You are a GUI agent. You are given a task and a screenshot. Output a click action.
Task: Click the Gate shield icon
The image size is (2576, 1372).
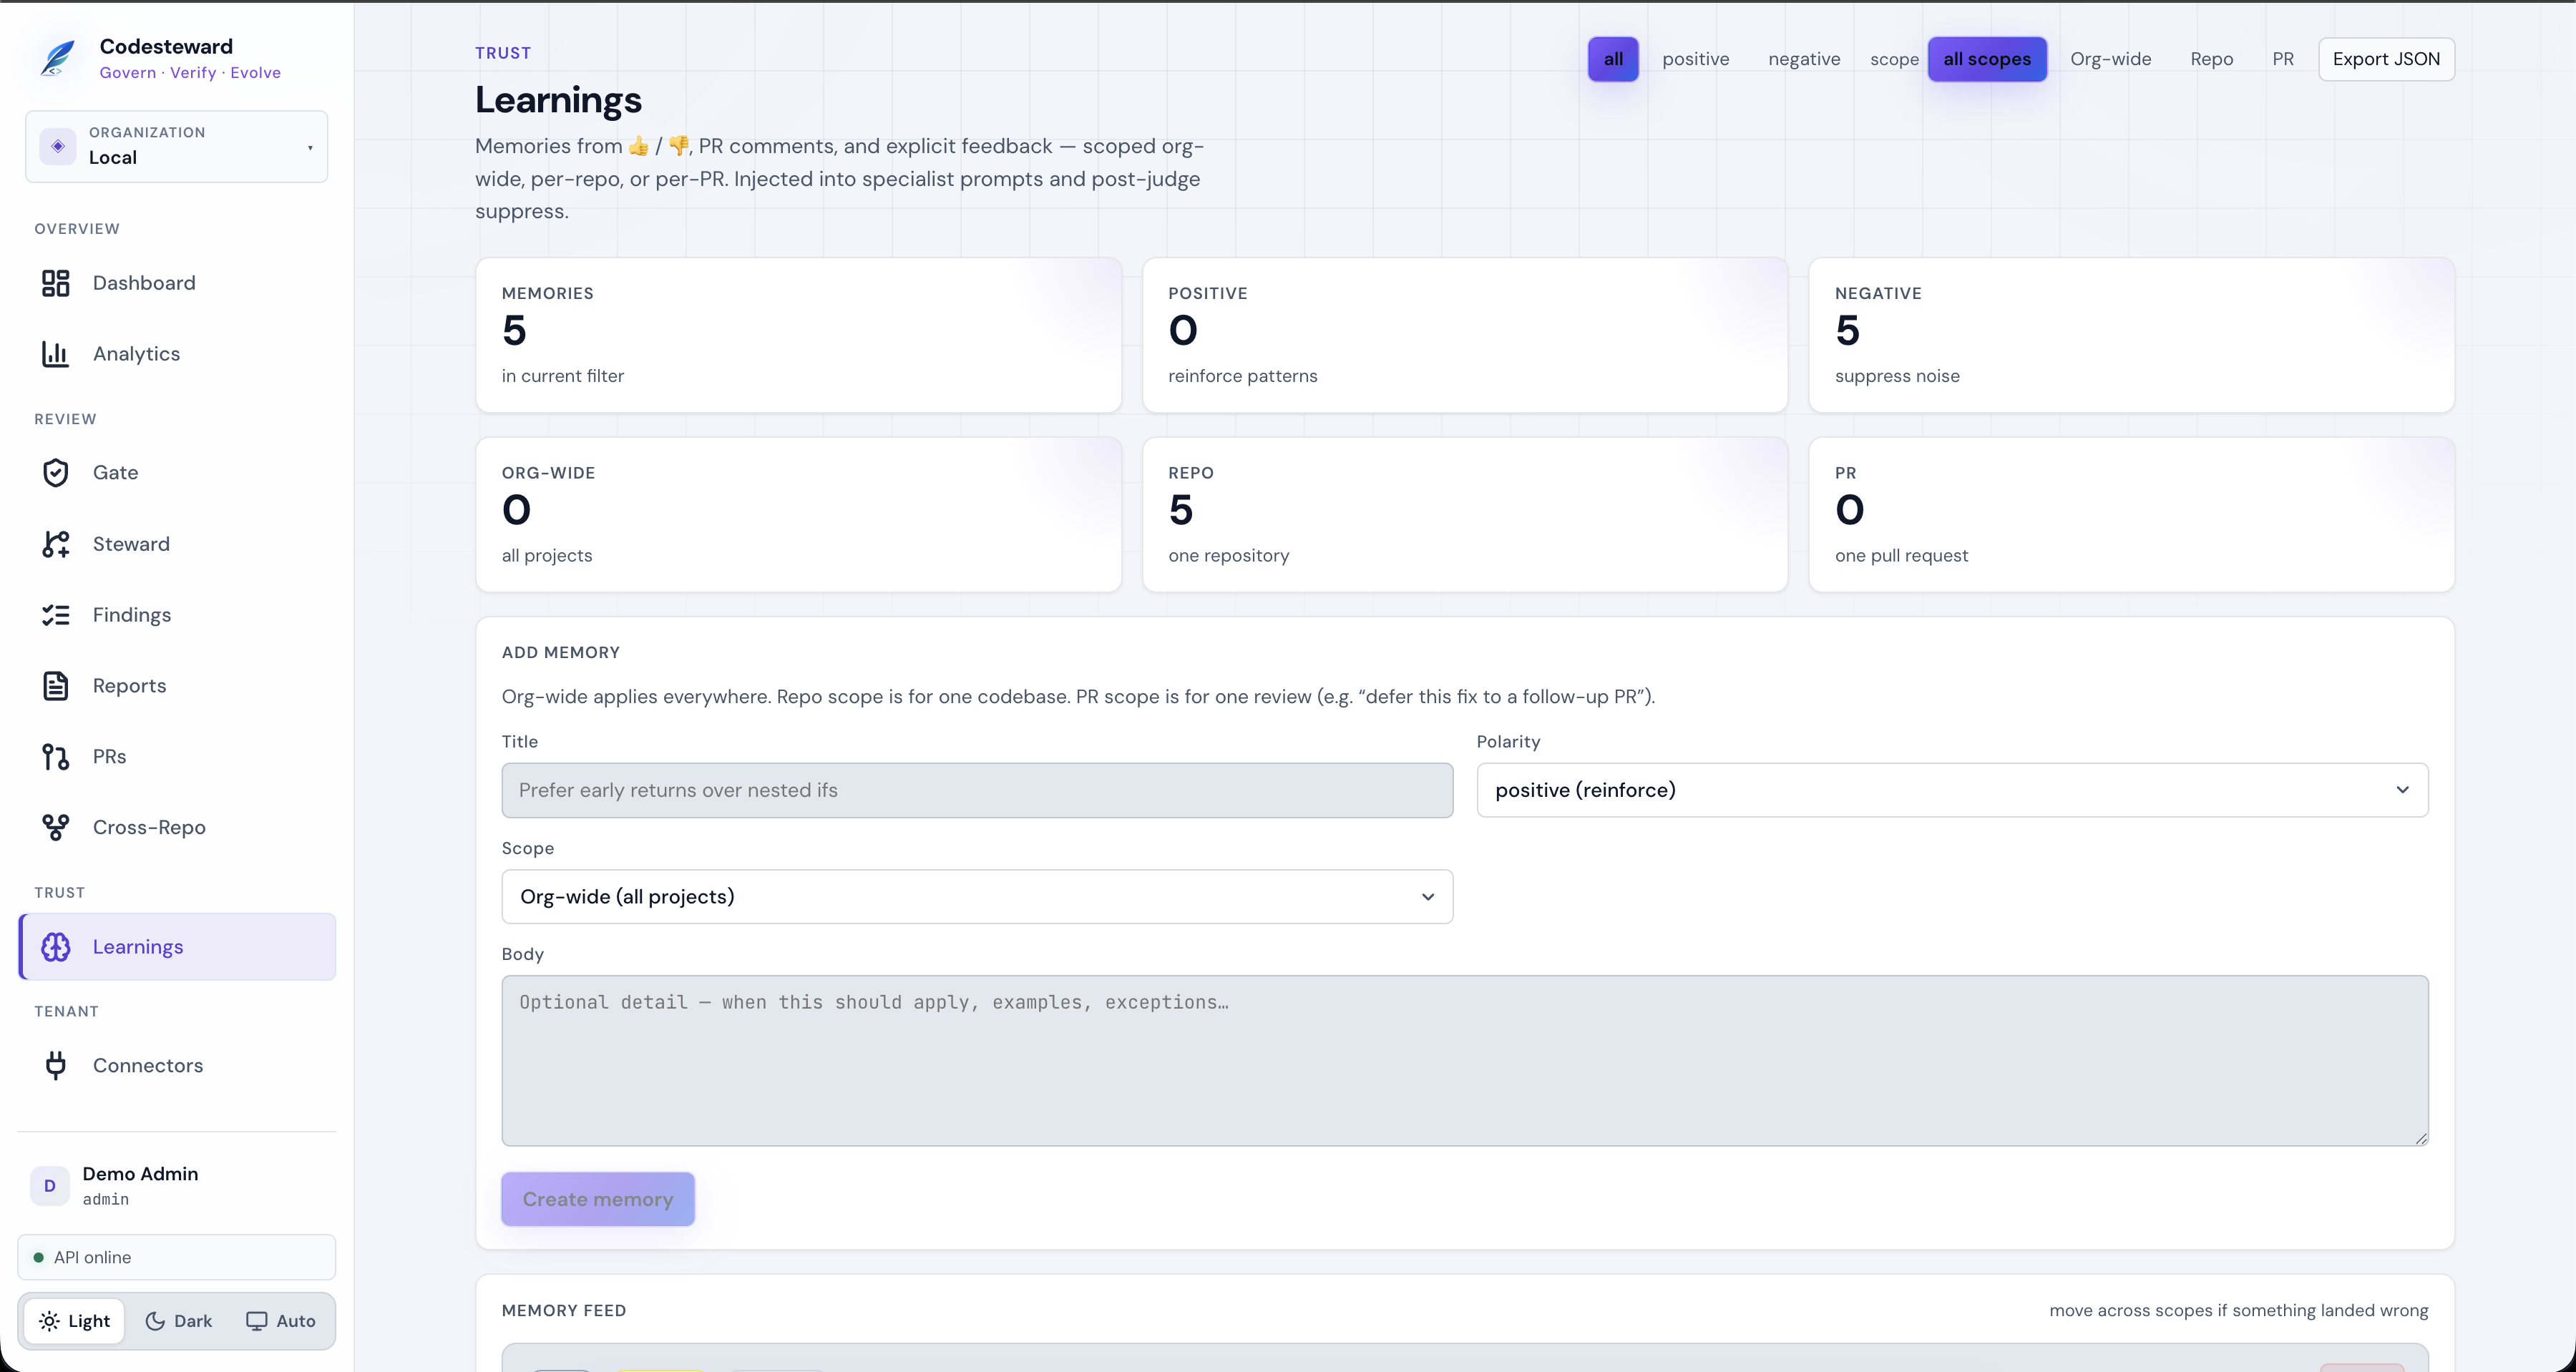[56, 473]
